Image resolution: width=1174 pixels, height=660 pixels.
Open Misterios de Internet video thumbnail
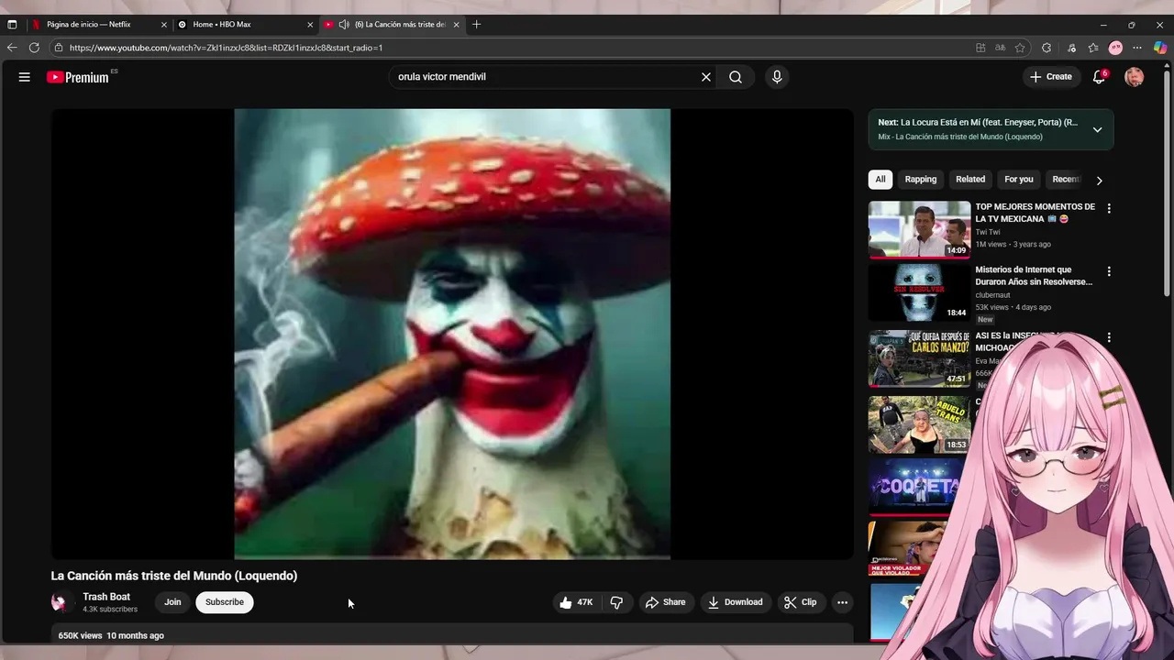click(x=919, y=292)
